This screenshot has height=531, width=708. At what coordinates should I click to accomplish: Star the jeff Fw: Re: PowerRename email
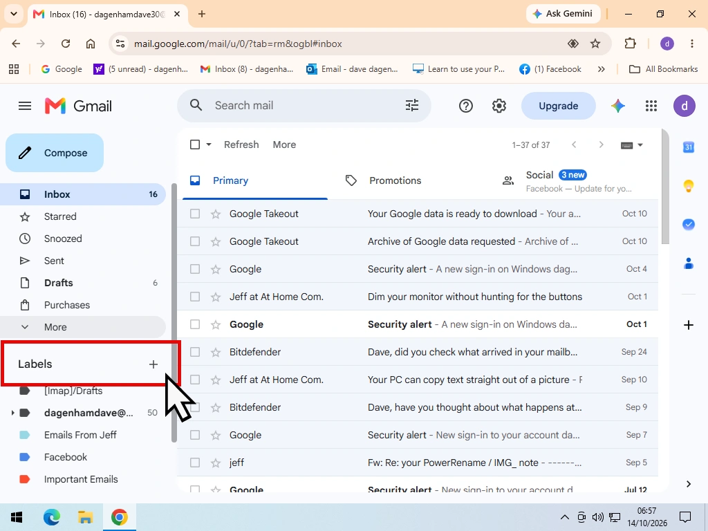pyautogui.click(x=216, y=463)
